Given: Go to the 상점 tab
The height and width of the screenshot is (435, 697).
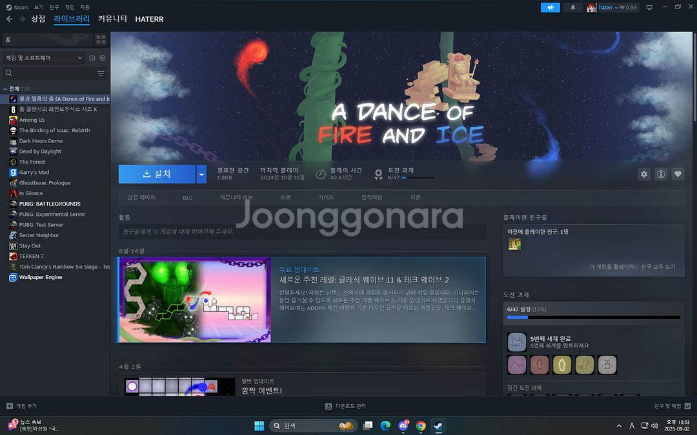Looking at the screenshot, I should tap(38, 19).
